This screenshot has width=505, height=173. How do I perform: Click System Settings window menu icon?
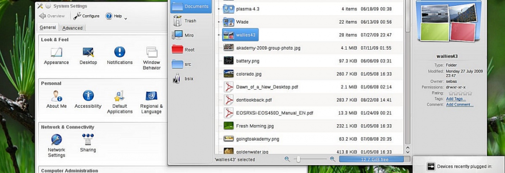click(40, 6)
